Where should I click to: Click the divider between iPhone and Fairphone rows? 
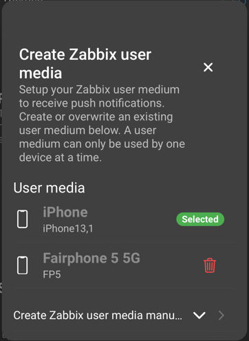(124, 242)
